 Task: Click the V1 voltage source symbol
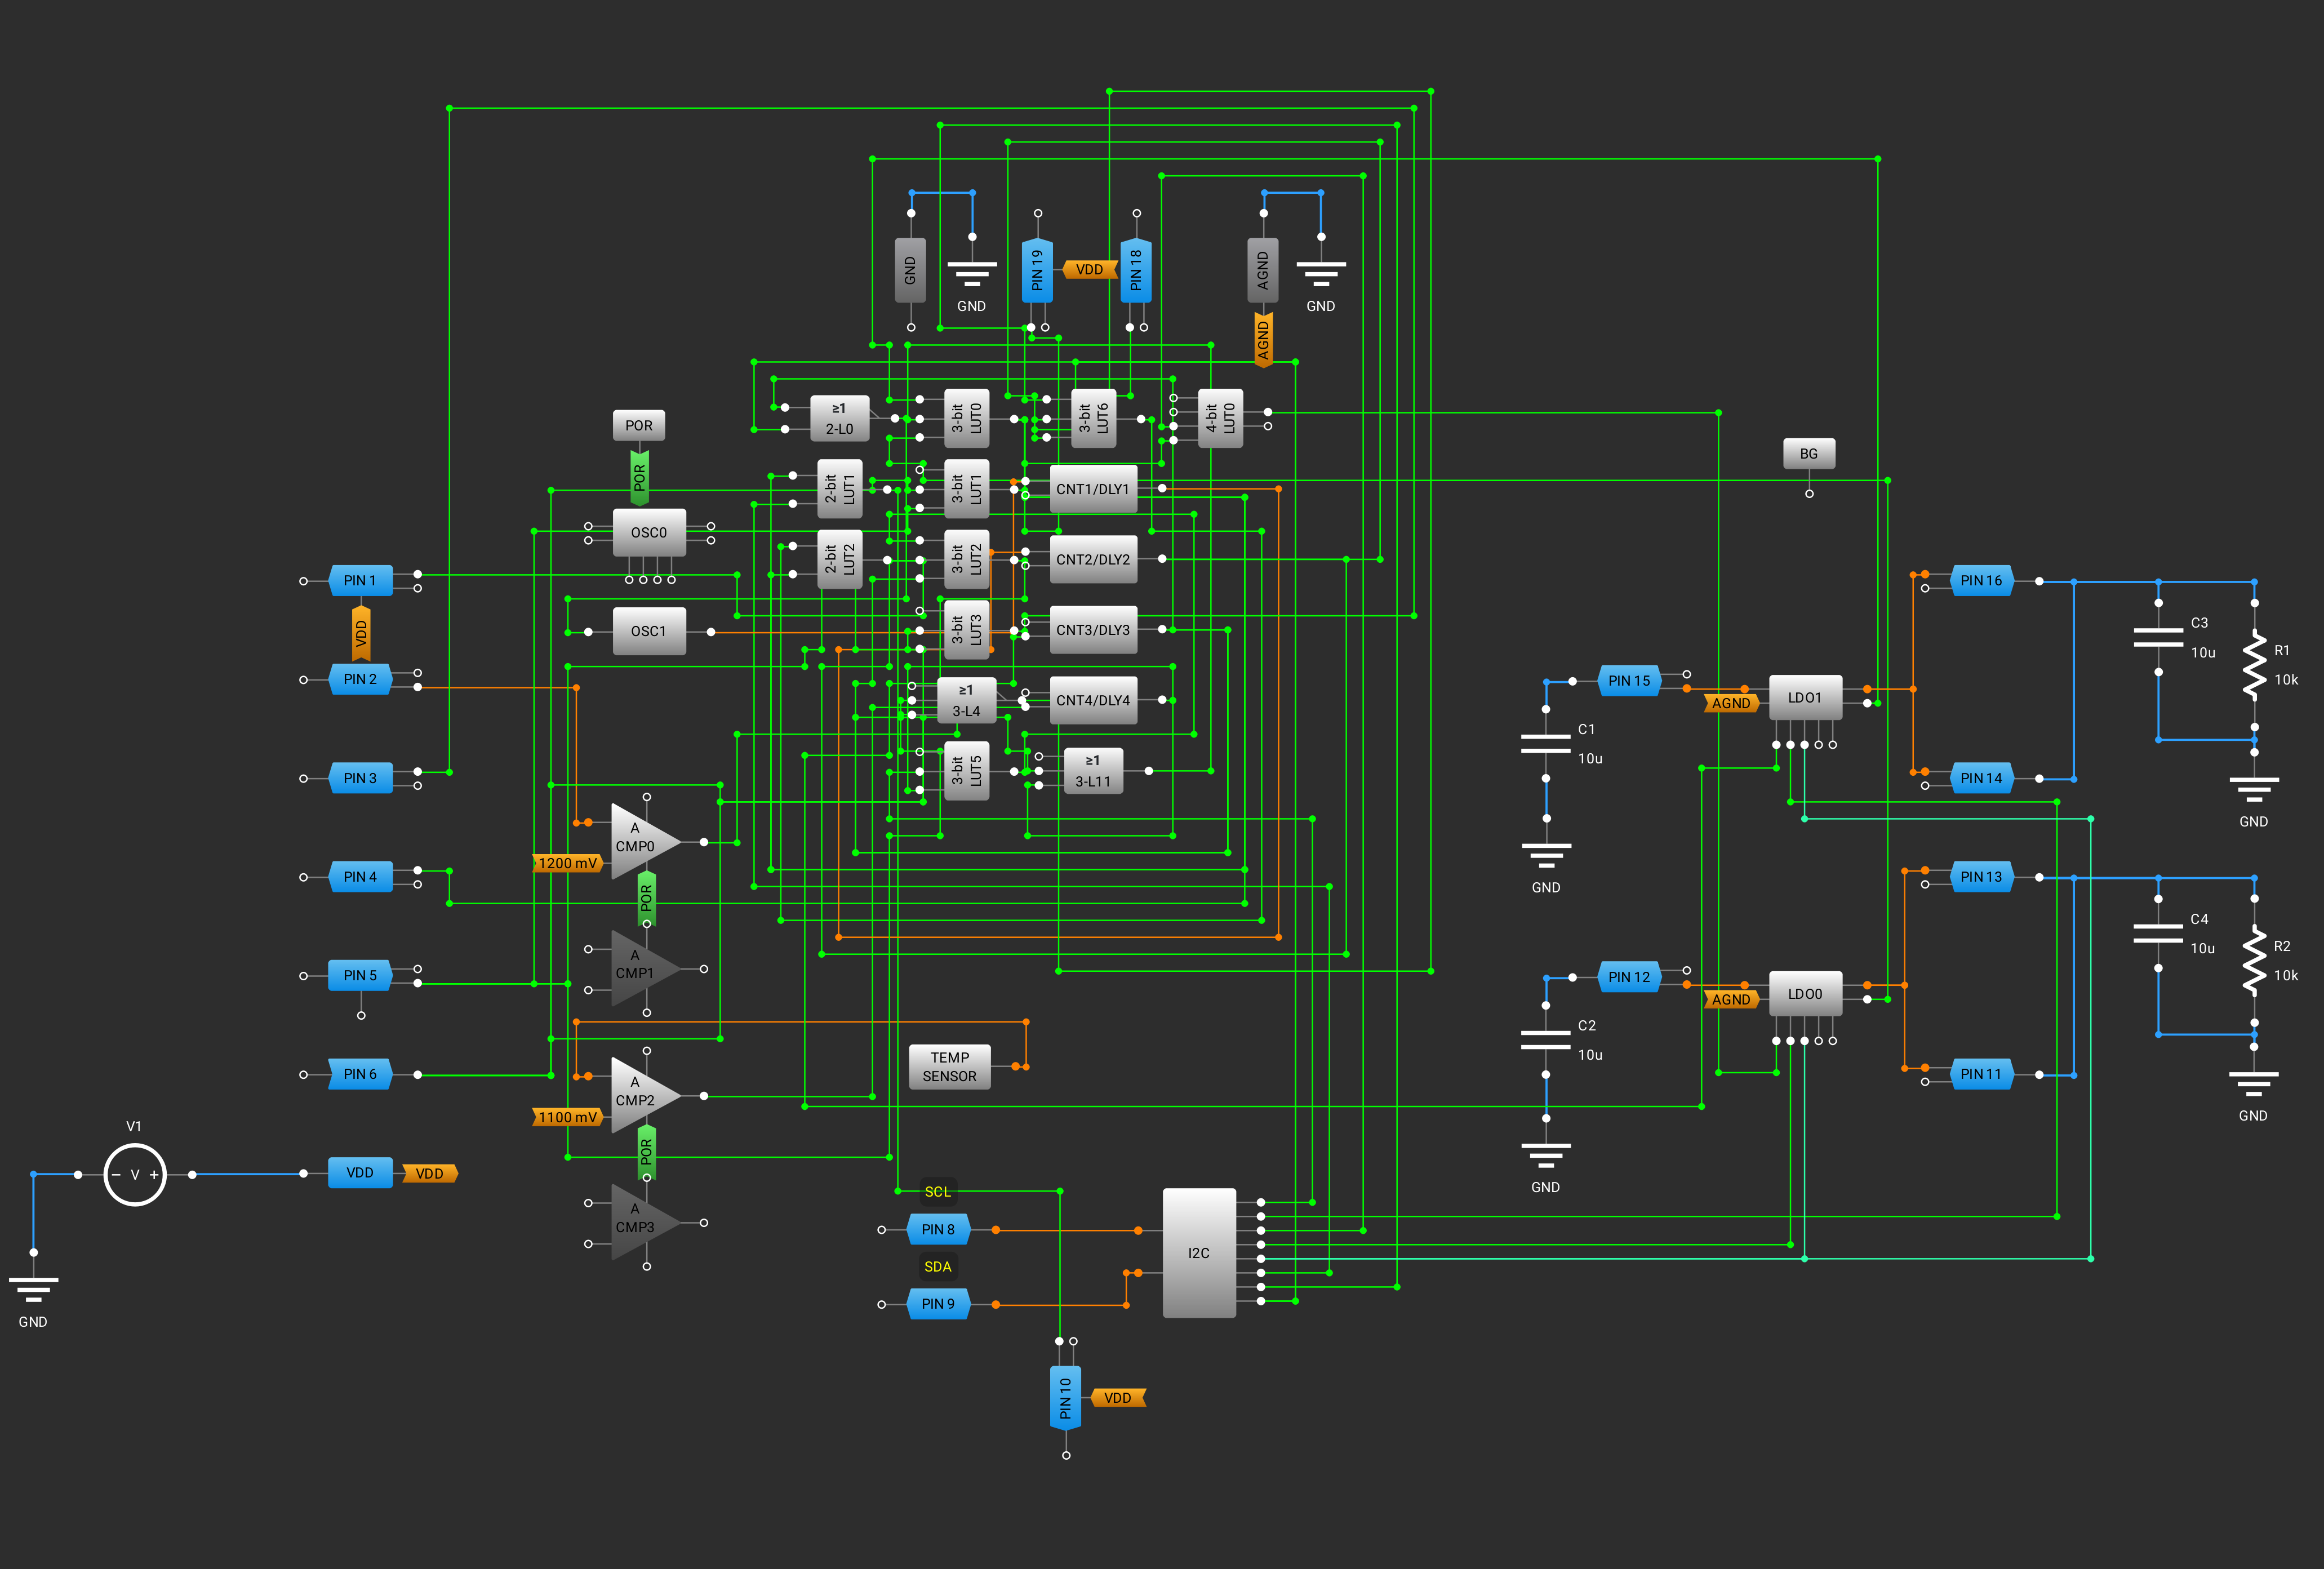pos(134,1174)
